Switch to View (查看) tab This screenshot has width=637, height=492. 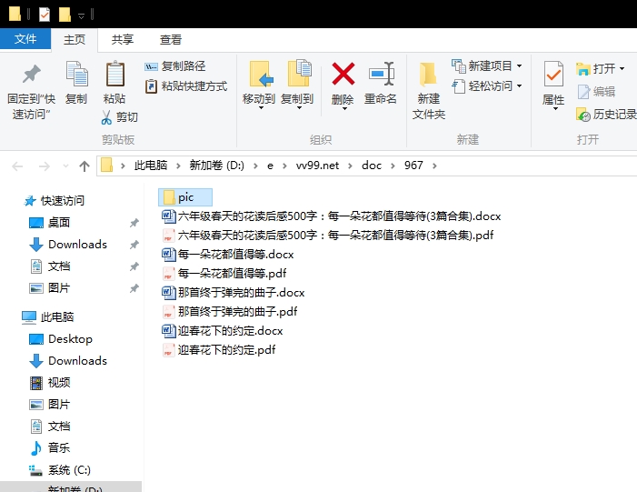(170, 39)
